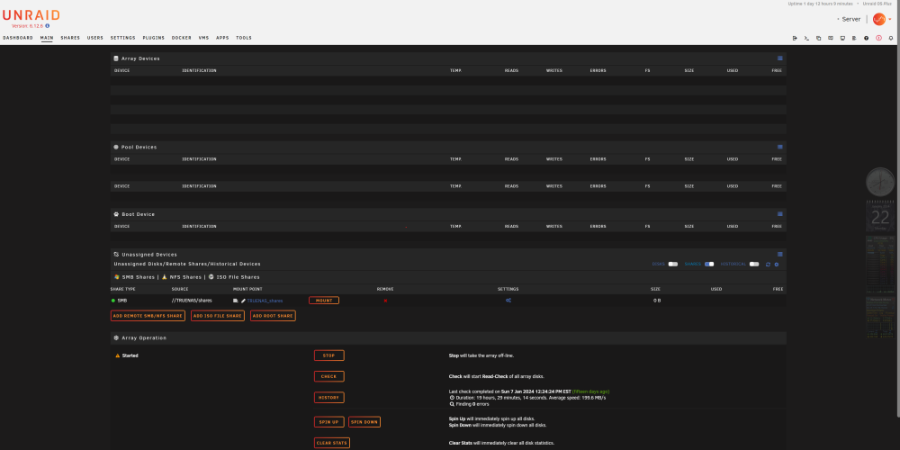Remove the TRUENAS share with the red X

[385, 301]
